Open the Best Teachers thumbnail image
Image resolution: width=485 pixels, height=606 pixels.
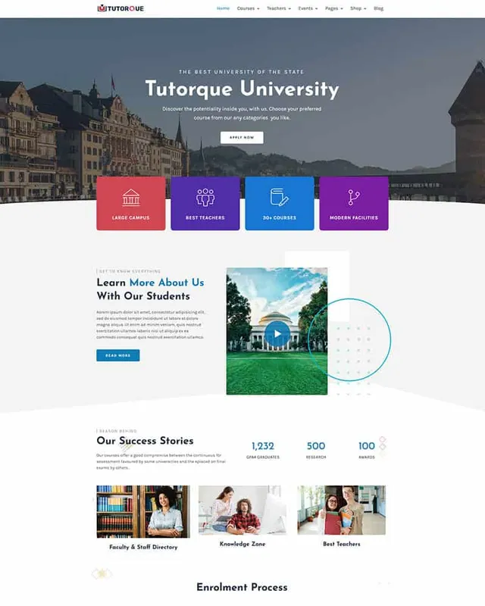coord(342,510)
